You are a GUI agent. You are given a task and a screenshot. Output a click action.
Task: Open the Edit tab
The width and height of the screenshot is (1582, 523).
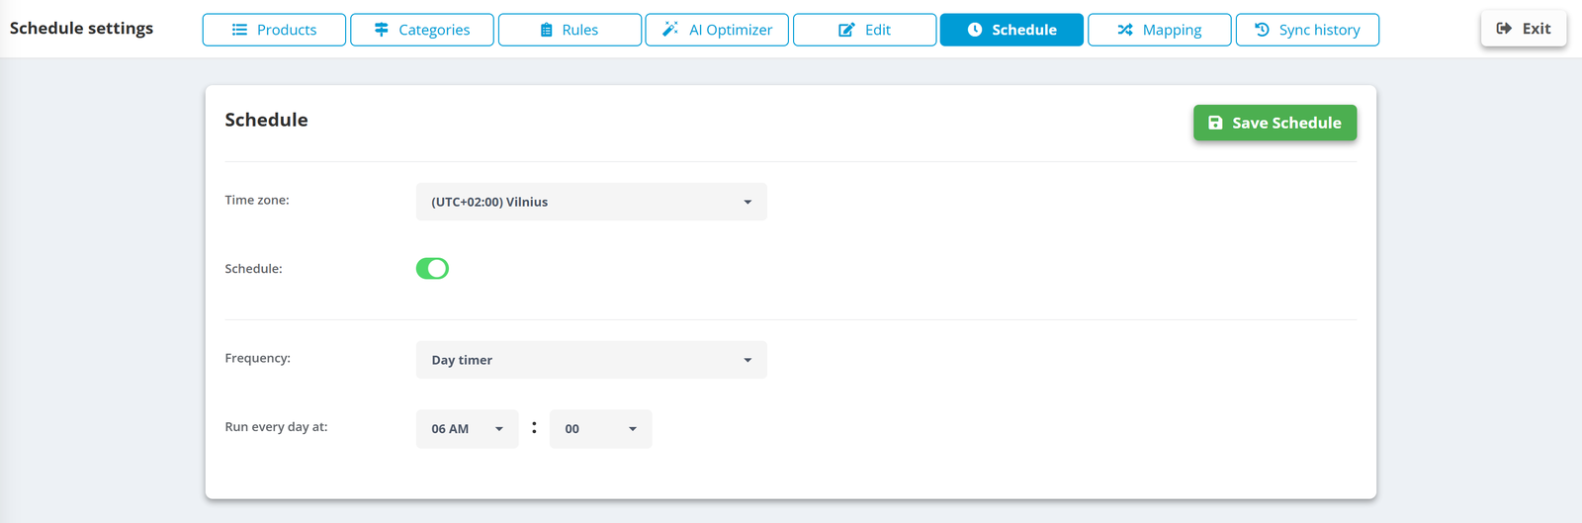pyautogui.click(x=864, y=30)
